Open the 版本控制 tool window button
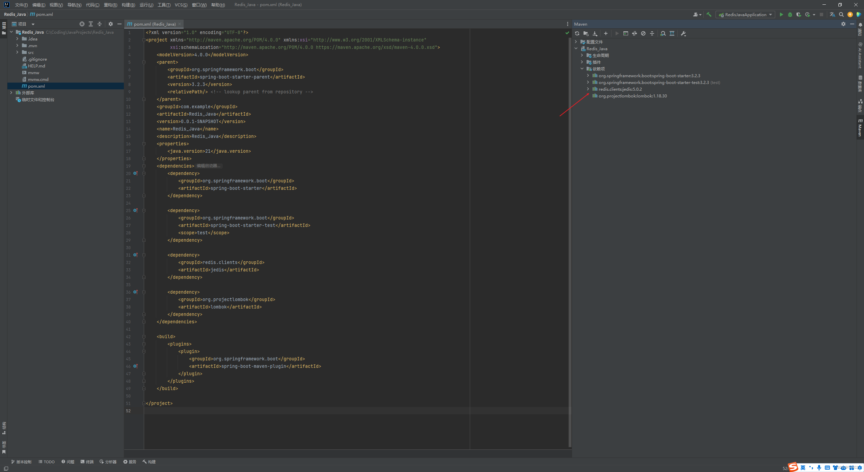Viewport: 864px width, 472px height. 21,462
